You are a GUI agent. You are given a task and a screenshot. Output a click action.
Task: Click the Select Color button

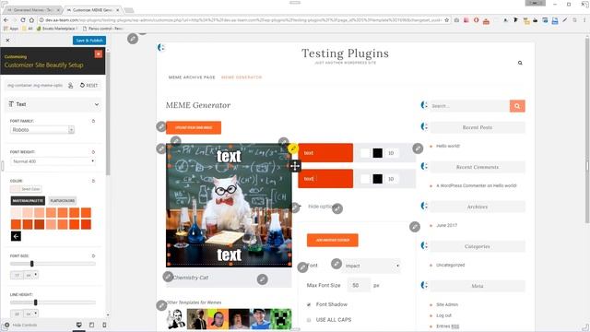[26, 189]
